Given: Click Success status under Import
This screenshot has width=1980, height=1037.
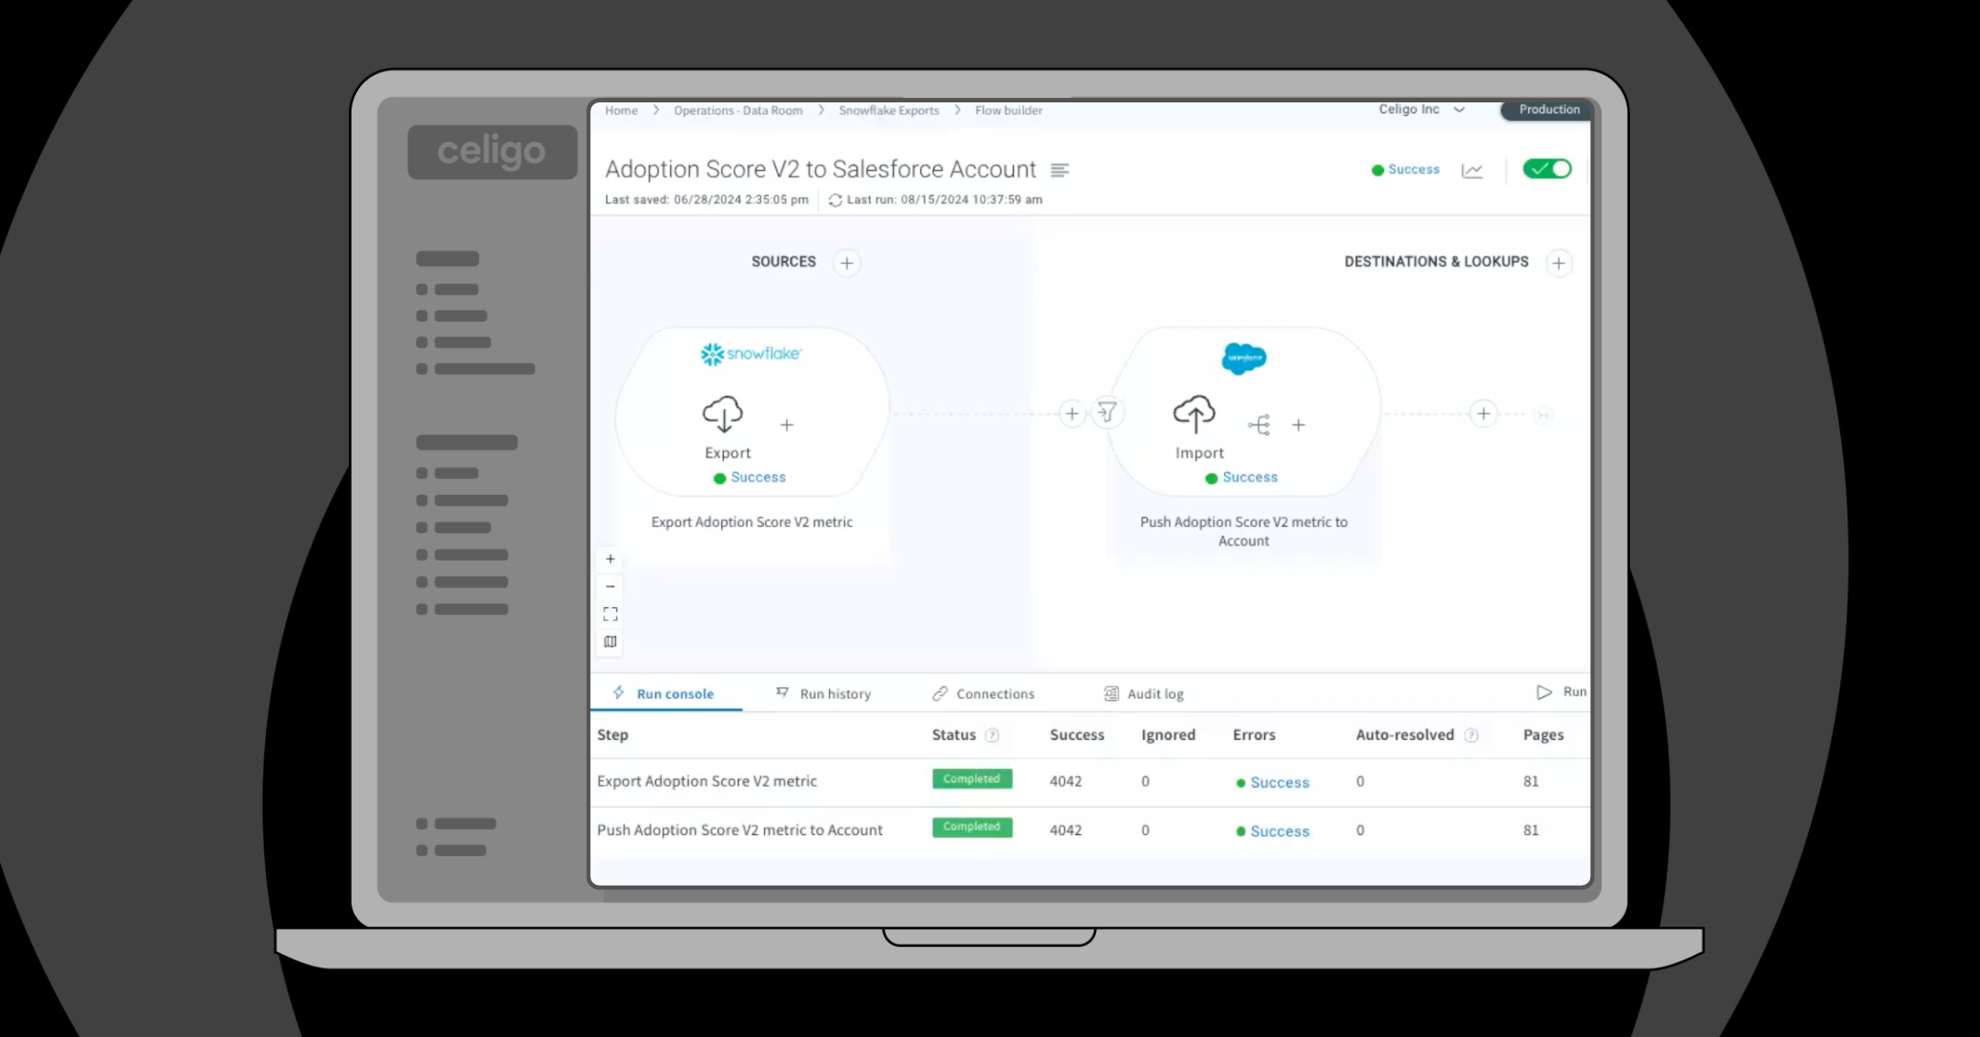Looking at the screenshot, I should pyautogui.click(x=1241, y=477).
